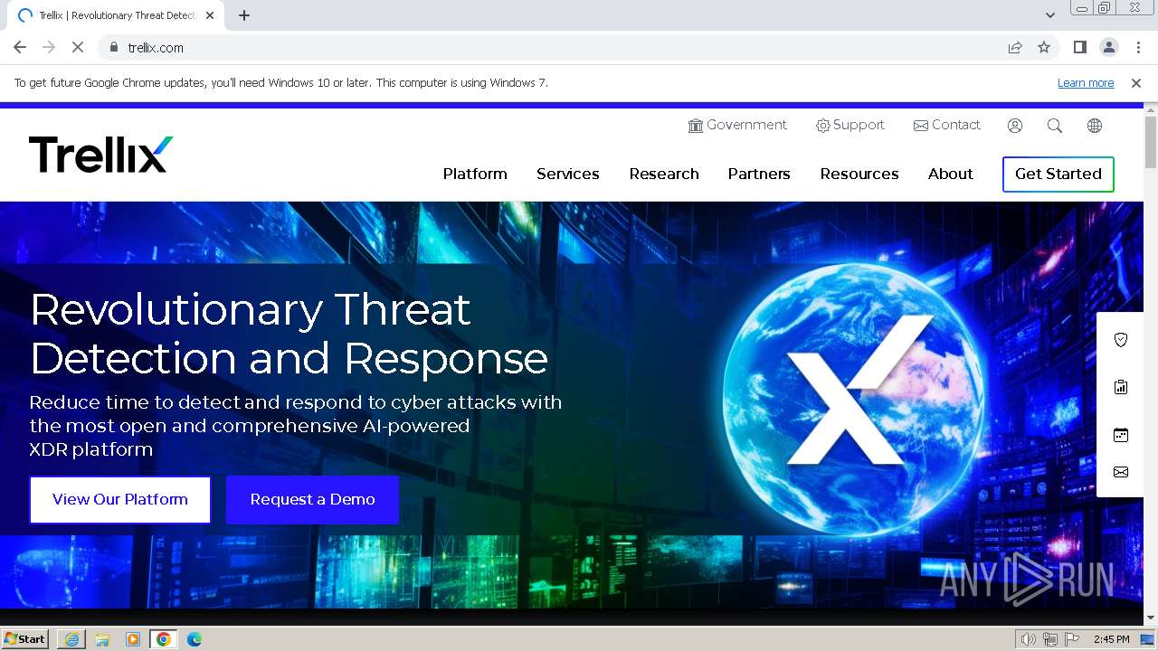This screenshot has height=651, width=1158.
Task: Click the Chrome taskbar icon
Action: tap(164, 639)
